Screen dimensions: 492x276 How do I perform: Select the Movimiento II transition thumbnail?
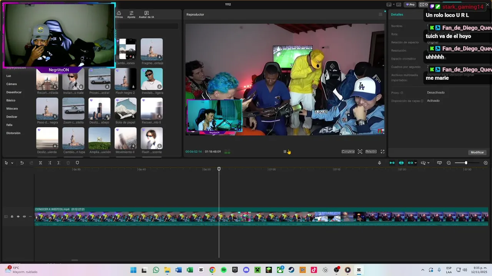click(125, 138)
